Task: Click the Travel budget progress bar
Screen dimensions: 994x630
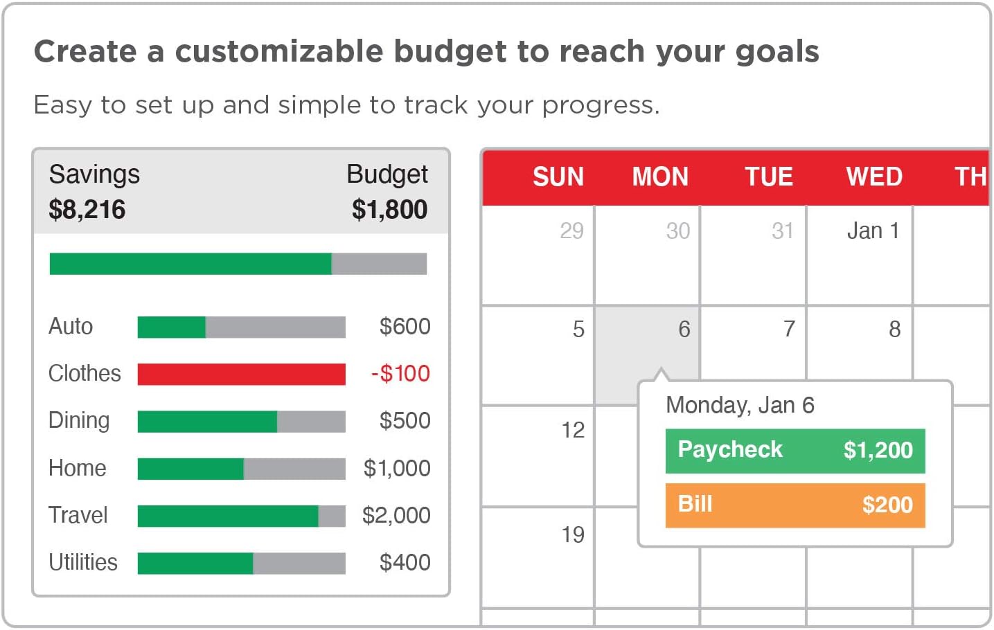Action: click(241, 516)
